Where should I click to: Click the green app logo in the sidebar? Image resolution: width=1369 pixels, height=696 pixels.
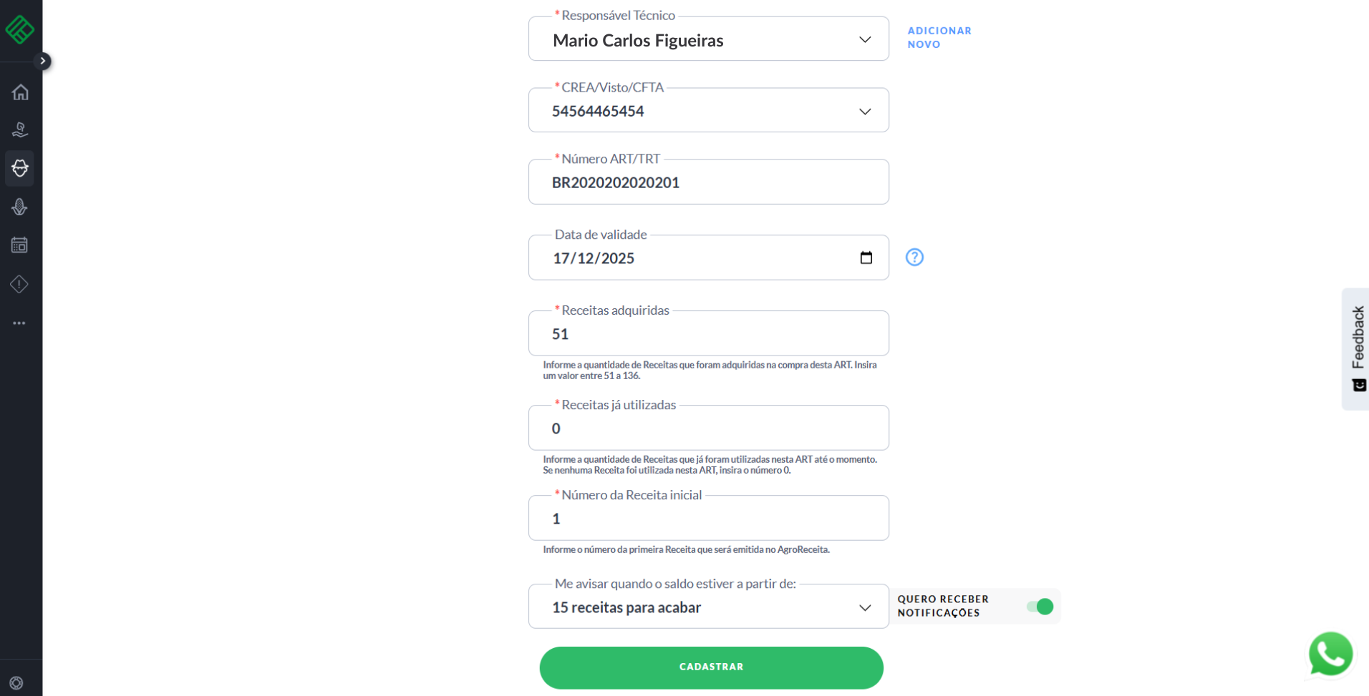coord(19,30)
